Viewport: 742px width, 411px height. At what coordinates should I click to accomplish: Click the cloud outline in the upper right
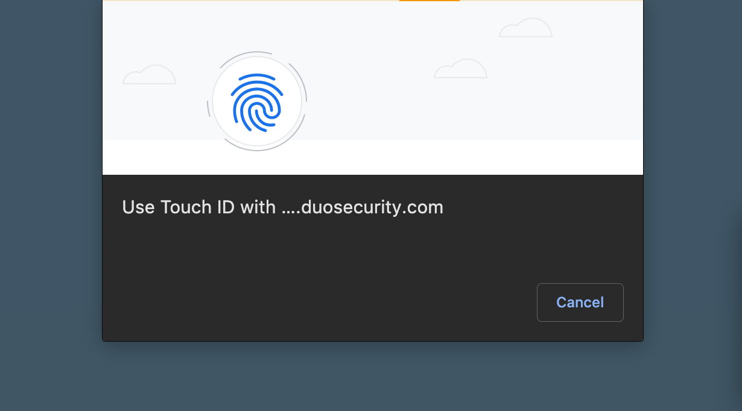(x=525, y=28)
